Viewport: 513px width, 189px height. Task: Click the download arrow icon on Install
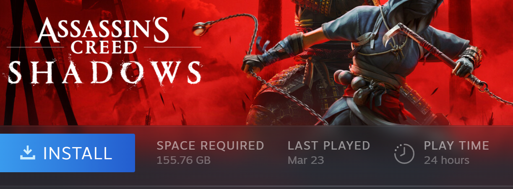(28, 153)
